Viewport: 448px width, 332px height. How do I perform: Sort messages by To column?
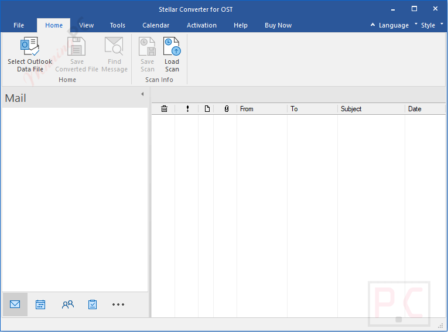(312, 109)
